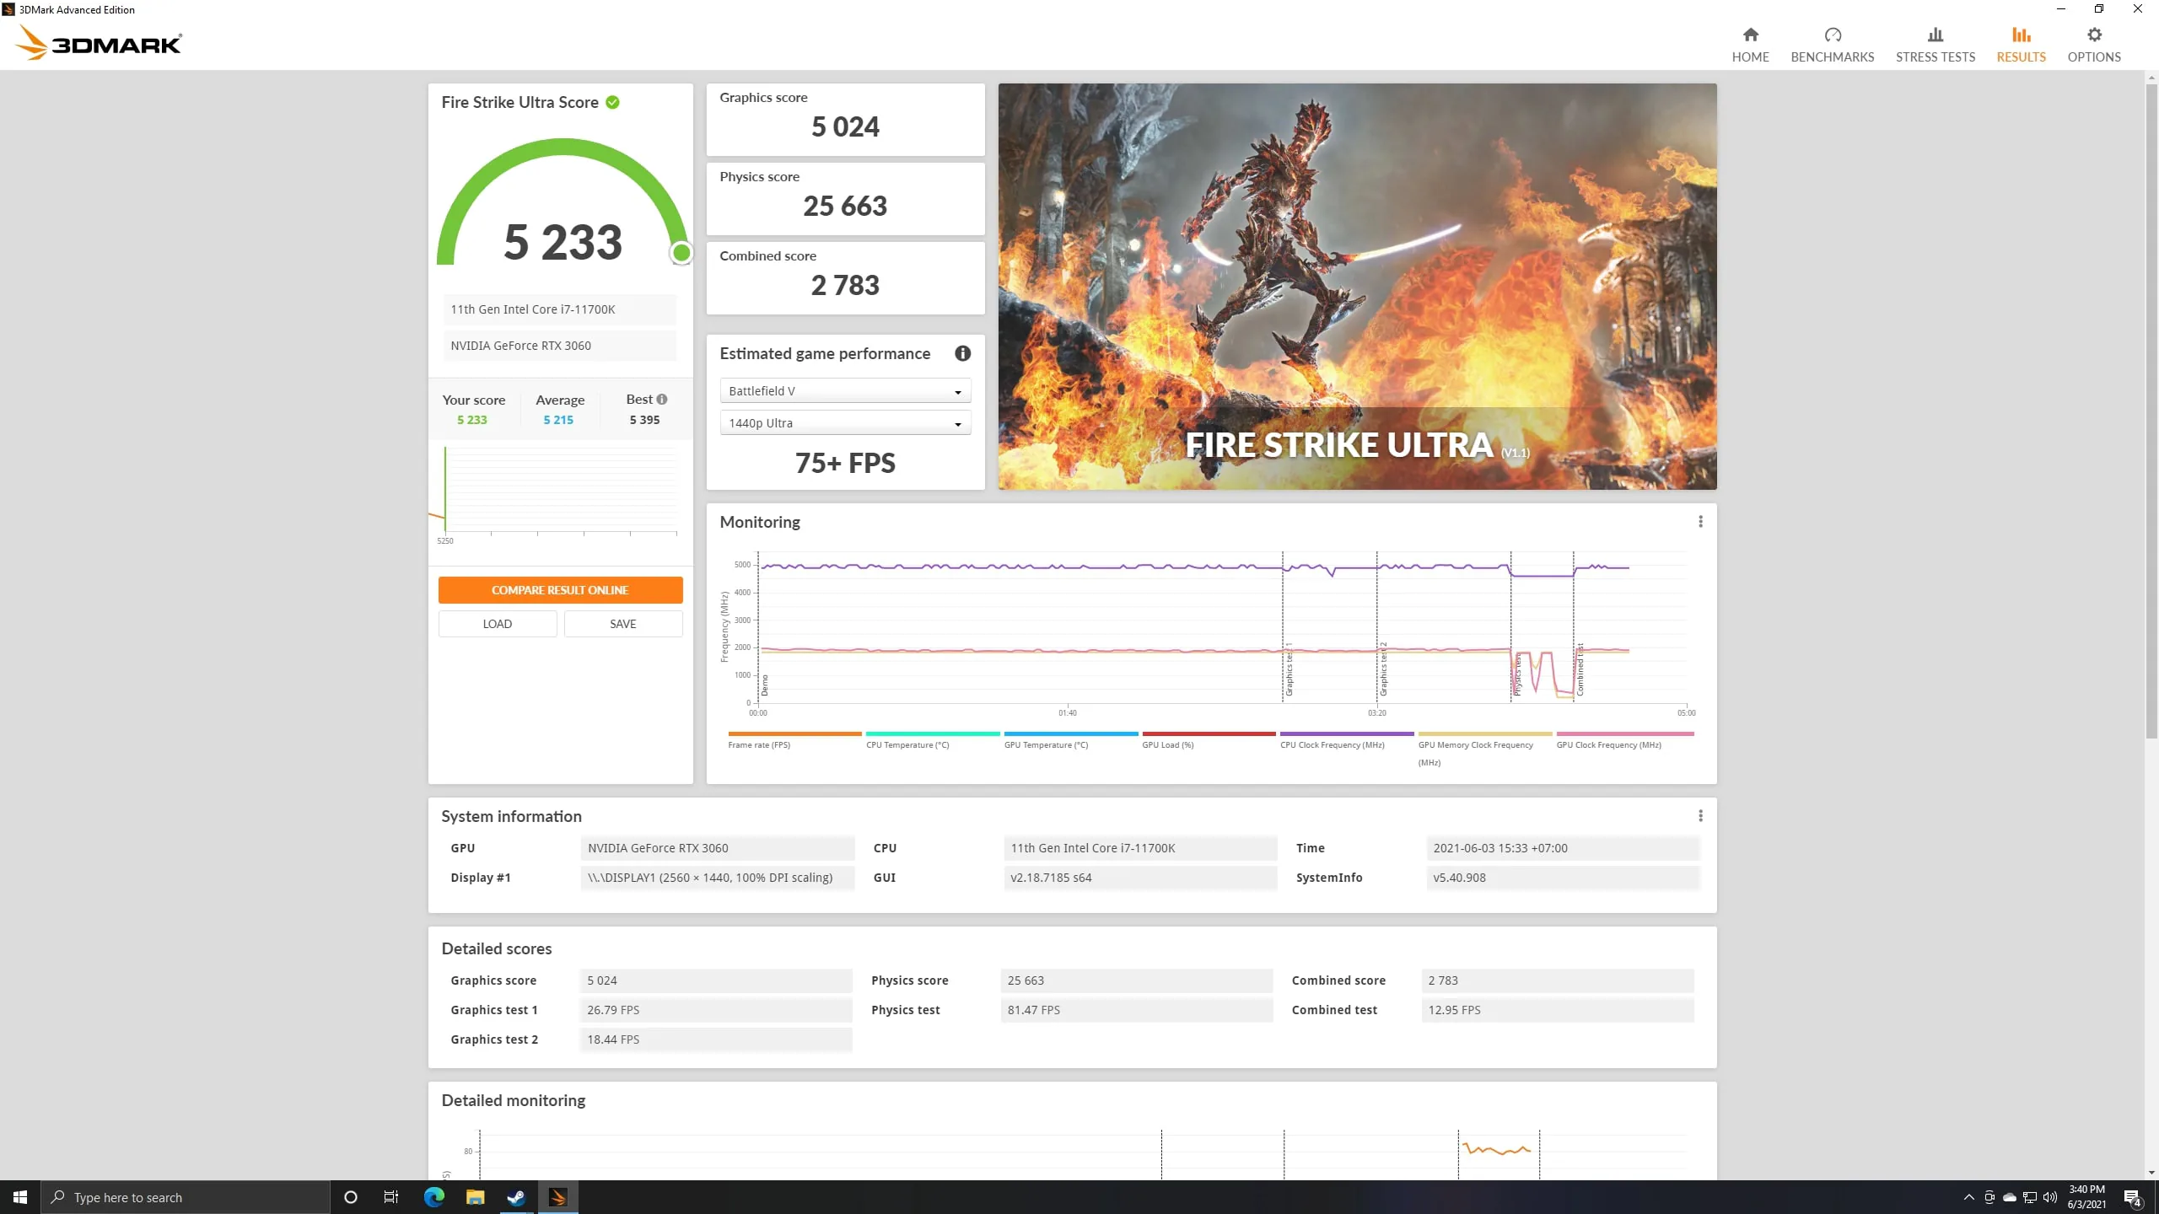Launch Microsoft Edge from taskbar

coord(433,1197)
